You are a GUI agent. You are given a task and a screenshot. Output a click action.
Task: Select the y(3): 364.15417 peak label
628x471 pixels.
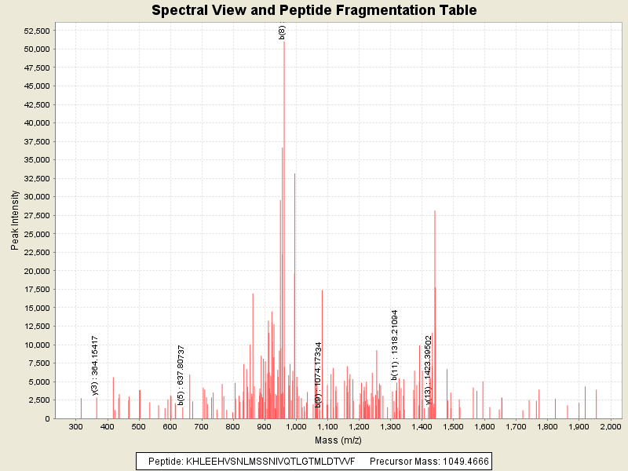[96, 365]
